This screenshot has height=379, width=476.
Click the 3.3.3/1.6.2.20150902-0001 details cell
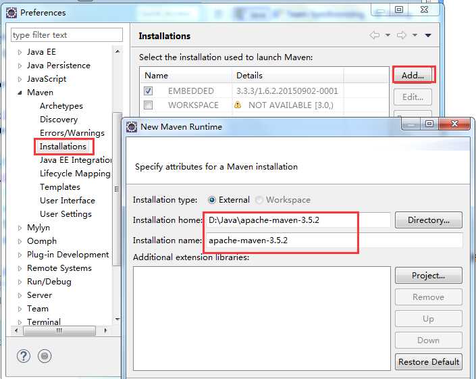tap(287, 91)
